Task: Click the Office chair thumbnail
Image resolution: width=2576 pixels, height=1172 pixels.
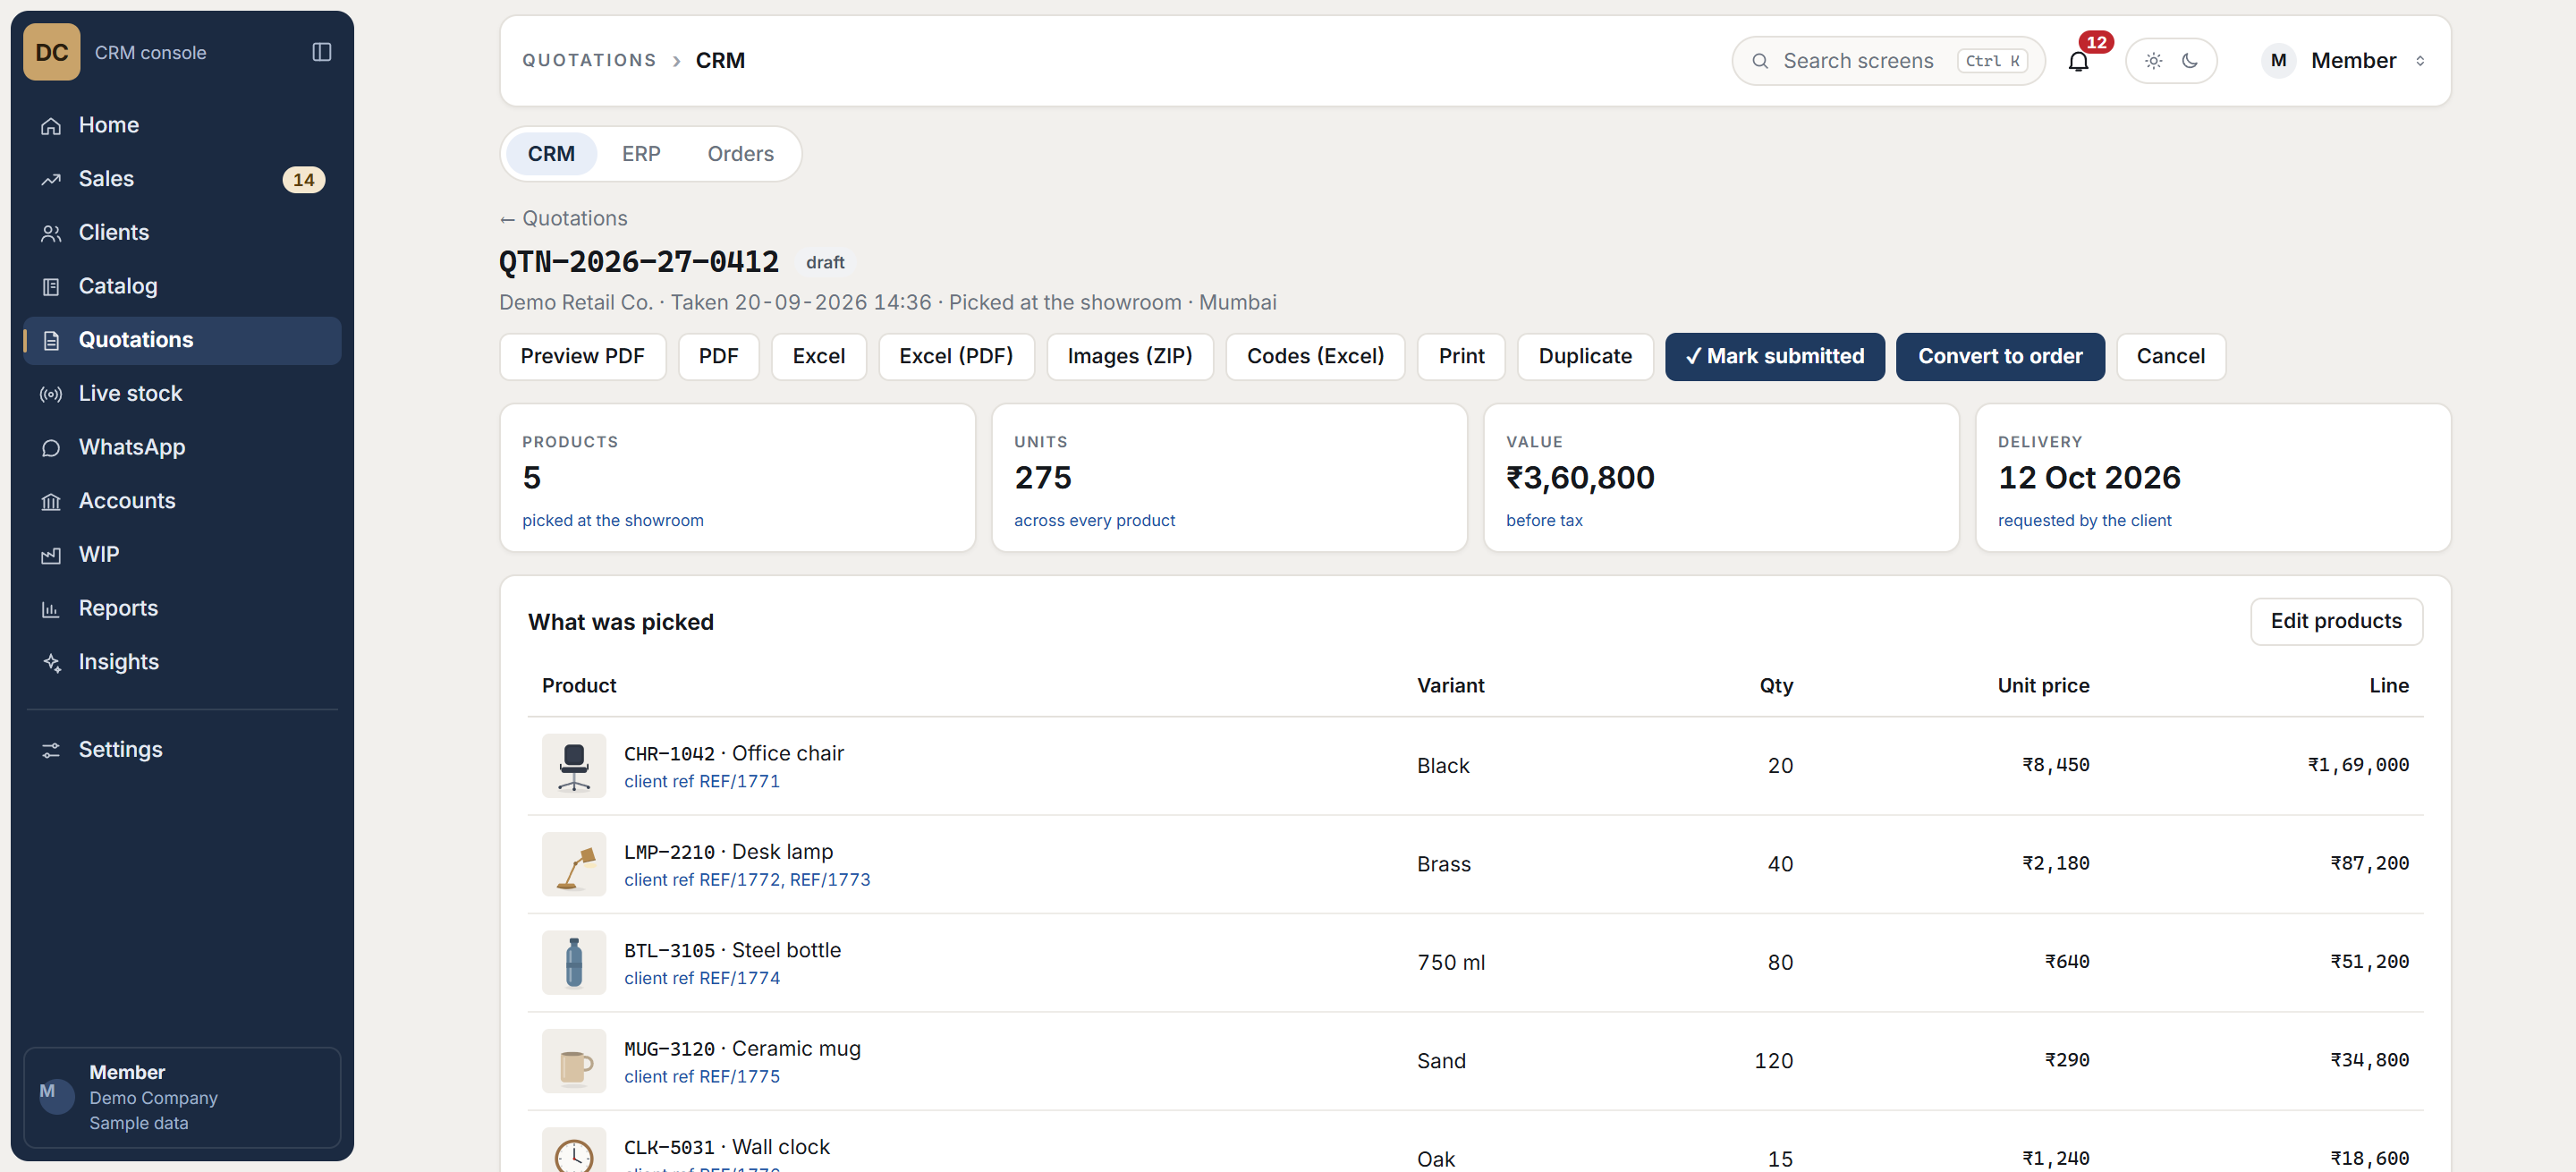Action: tap(574, 766)
